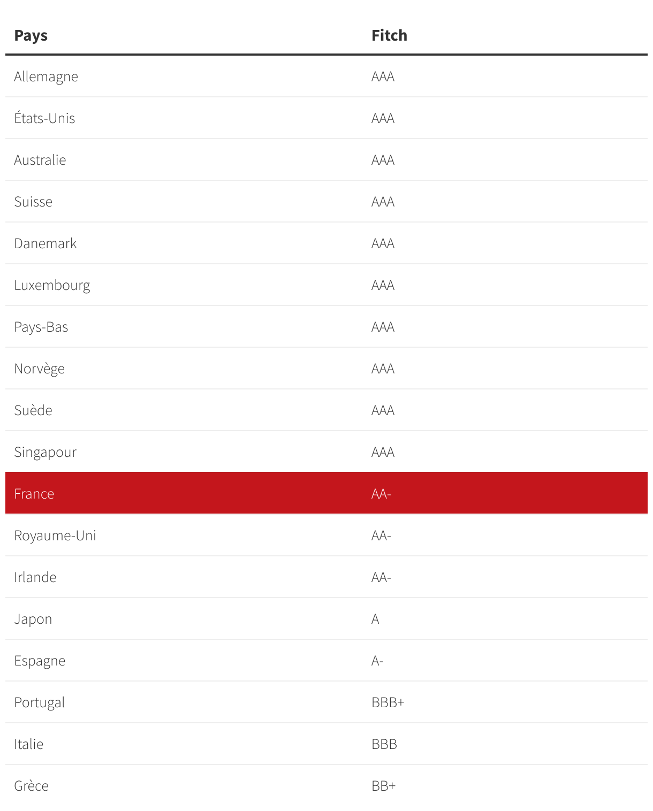
Task: Select Luxembourg in the table
Action: 52,285
